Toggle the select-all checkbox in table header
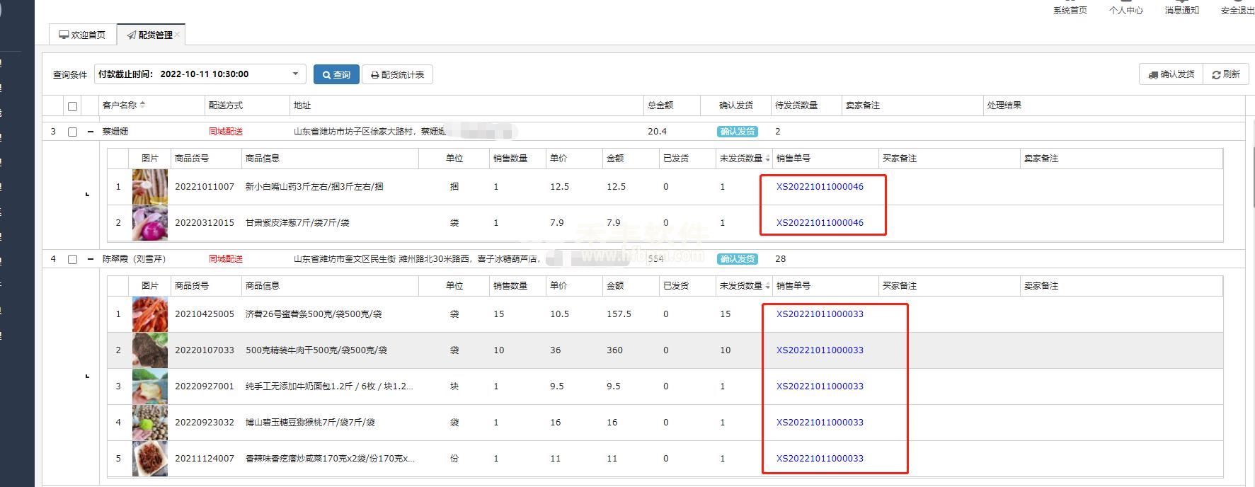Image resolution: width=1255 pixels, height=487 pixels. (x=72, y=106)
